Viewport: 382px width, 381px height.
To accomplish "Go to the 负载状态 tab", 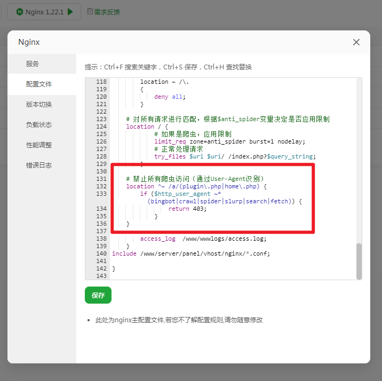I will coord(39,125).
